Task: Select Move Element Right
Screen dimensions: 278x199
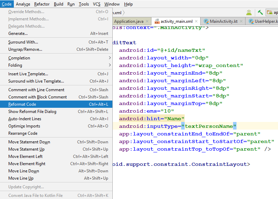Action: 56,164
